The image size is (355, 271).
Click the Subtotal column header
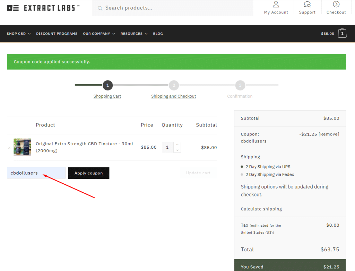coord(207,125)
